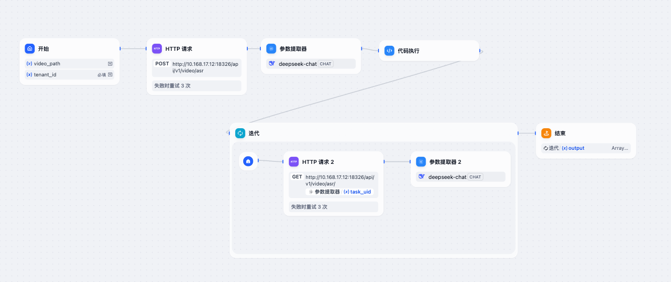Click the 开始 node home icon
This screenshot has width=671, height=282.
[30, 49]
